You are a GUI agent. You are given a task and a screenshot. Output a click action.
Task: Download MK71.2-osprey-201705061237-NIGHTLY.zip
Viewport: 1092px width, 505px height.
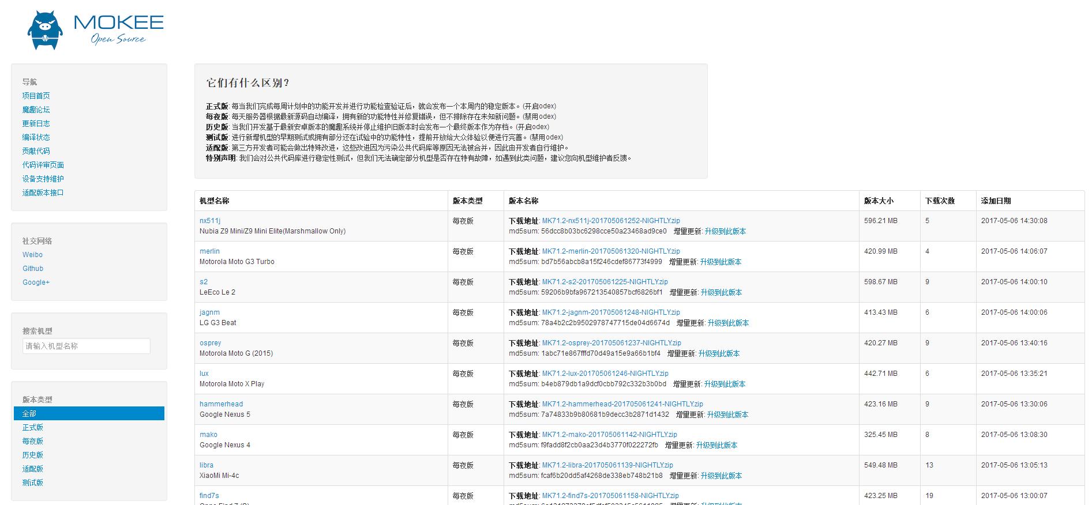pos(611,343)
